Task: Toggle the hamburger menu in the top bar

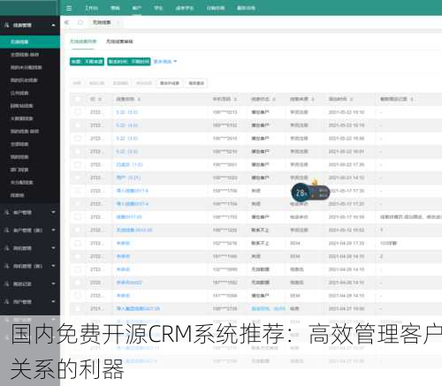Action: (x=69, y=8)
